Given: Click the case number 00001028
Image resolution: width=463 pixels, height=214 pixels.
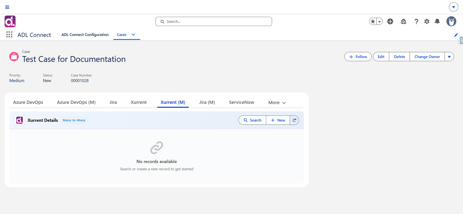Looking at the screenshot, I should (80, 81).
